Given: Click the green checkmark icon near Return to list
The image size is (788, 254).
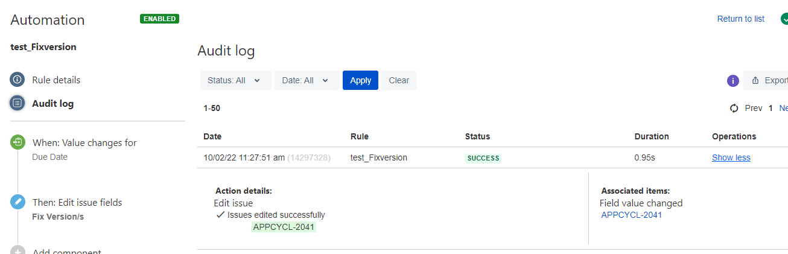Looking at the screenshot, I should click(x=784, y=19).
